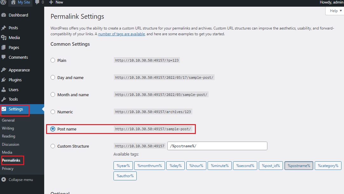This screenshot has height=194, width=344.
Task: Click the %minute% tag button
Action: pos(220,166)
